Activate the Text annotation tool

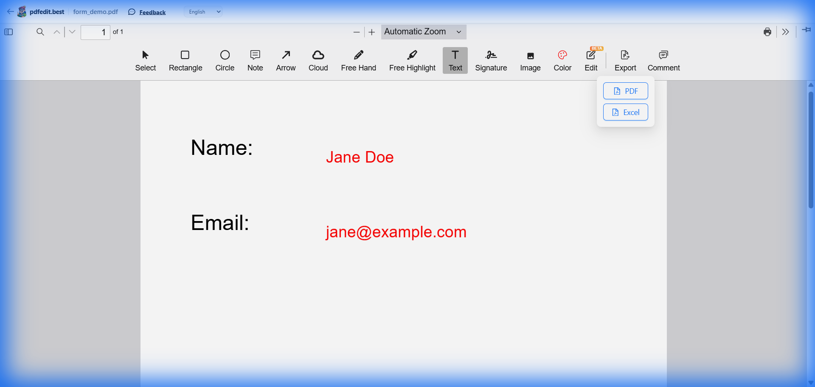pyautogui.click(x=455, y=60)
